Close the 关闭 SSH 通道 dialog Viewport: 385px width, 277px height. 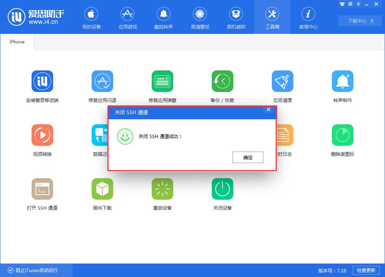pos(268,110)
